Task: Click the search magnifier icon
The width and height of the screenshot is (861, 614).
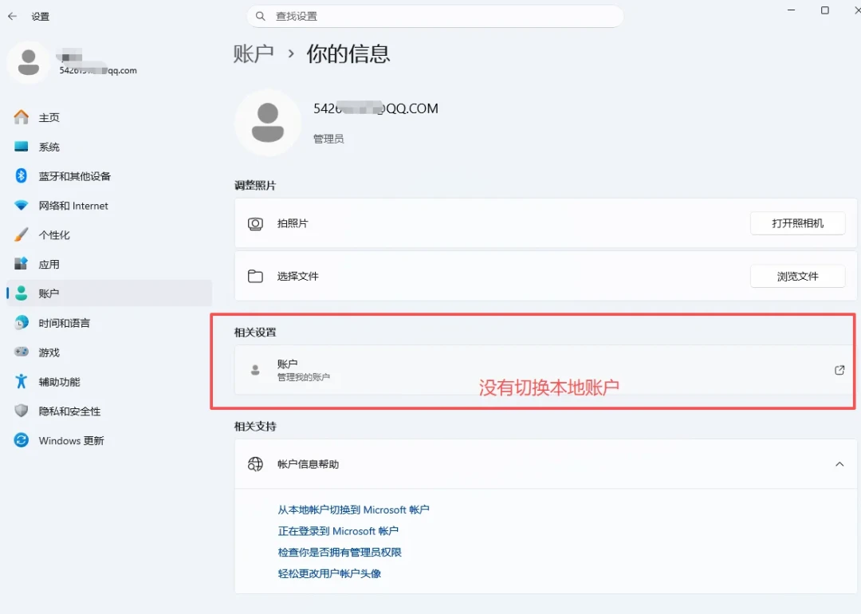Action: (261, 17)
